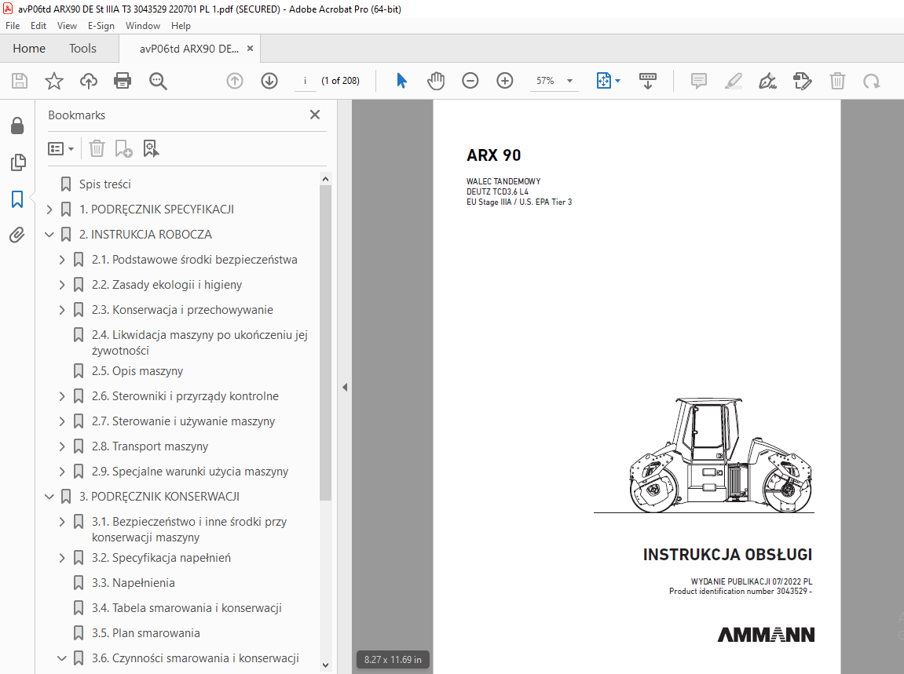The width and height of the screenshot is (904, 674).
Task: Expand 3.2. Specyfikacja napełnień bookmark
Action: click(x=62, y=558)
